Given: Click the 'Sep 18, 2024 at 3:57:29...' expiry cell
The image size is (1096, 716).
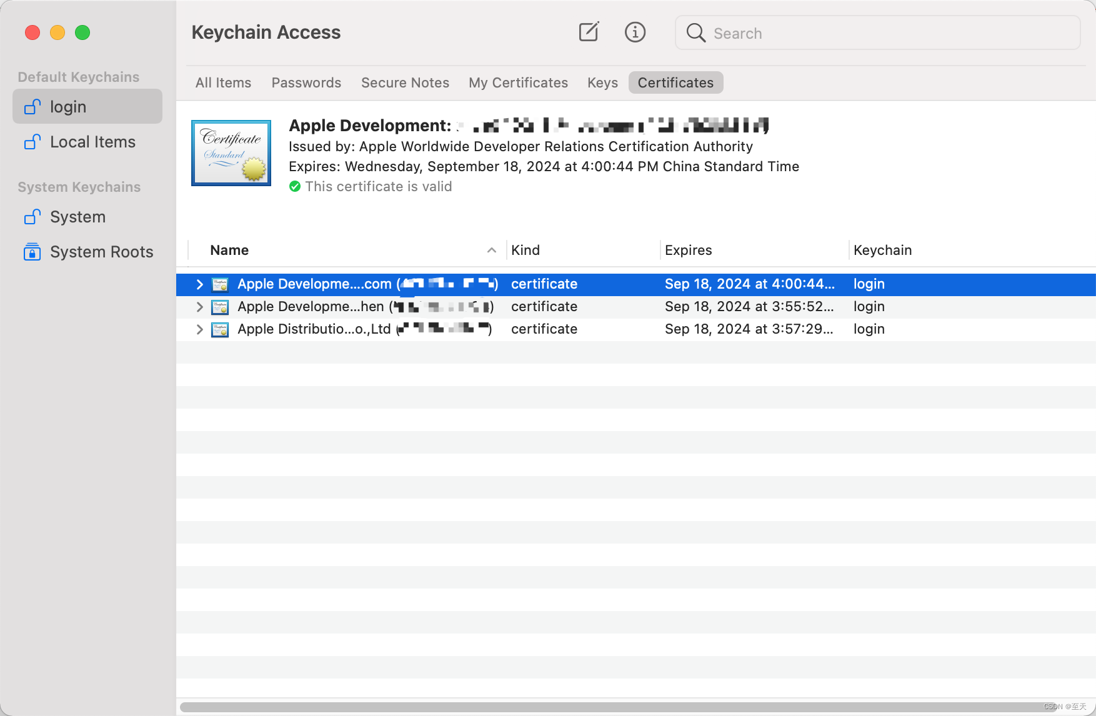Looking at the screenshot, I should 749,329.
